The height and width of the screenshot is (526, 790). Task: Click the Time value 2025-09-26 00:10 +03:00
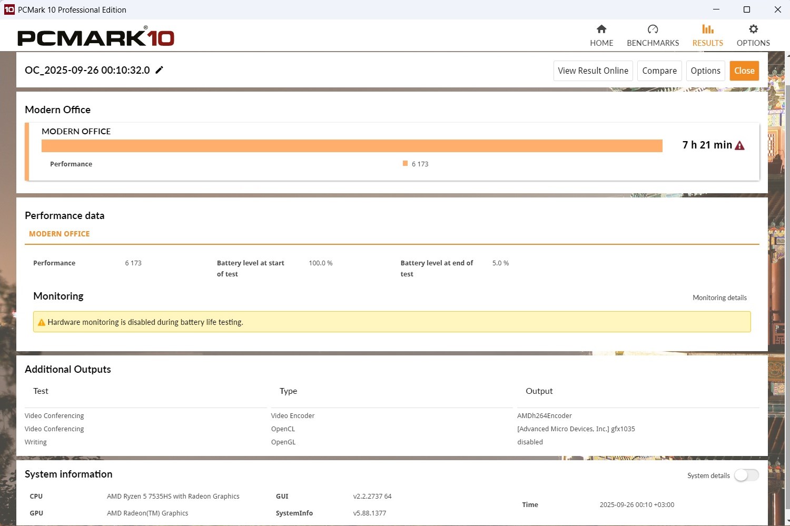click(x=637, y=504)
